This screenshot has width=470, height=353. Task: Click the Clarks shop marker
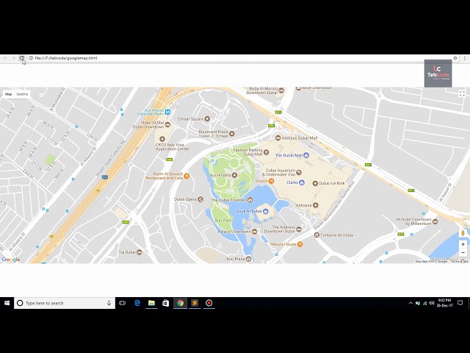point(302,182)
